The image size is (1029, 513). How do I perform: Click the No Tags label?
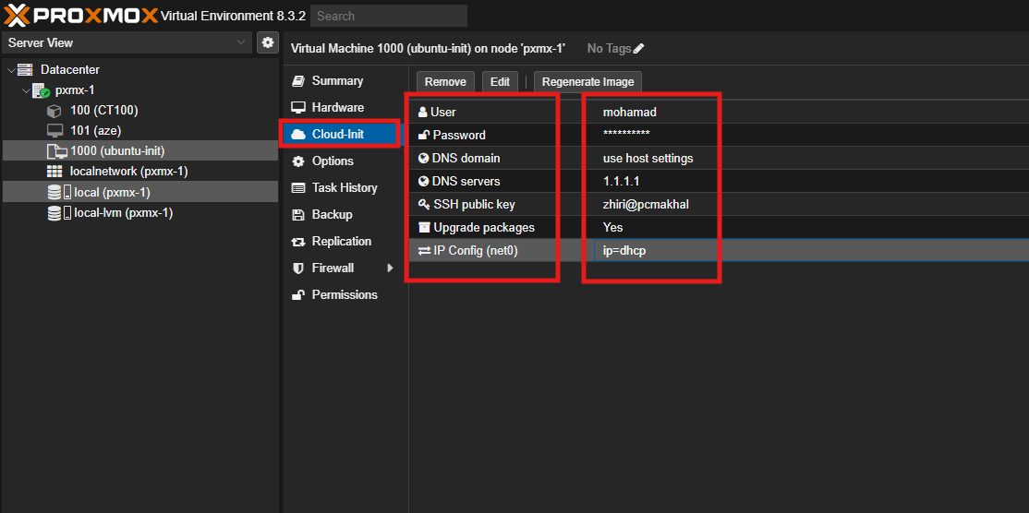tap(609, 49)
